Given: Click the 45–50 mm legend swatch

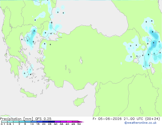Looking at the screenshot, I should (x=75, y=122).
